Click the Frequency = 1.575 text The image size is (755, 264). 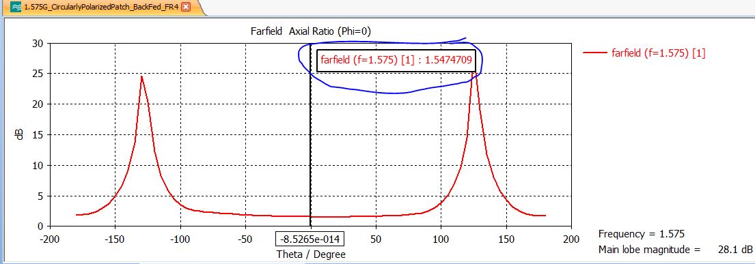(641, 234)
